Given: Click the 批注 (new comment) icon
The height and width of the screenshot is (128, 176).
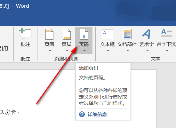Looking at the screenshot, I should [x=25, y=34].
